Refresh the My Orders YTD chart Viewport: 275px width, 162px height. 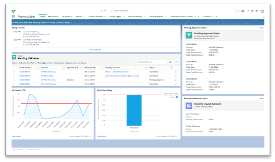point(90,136)
